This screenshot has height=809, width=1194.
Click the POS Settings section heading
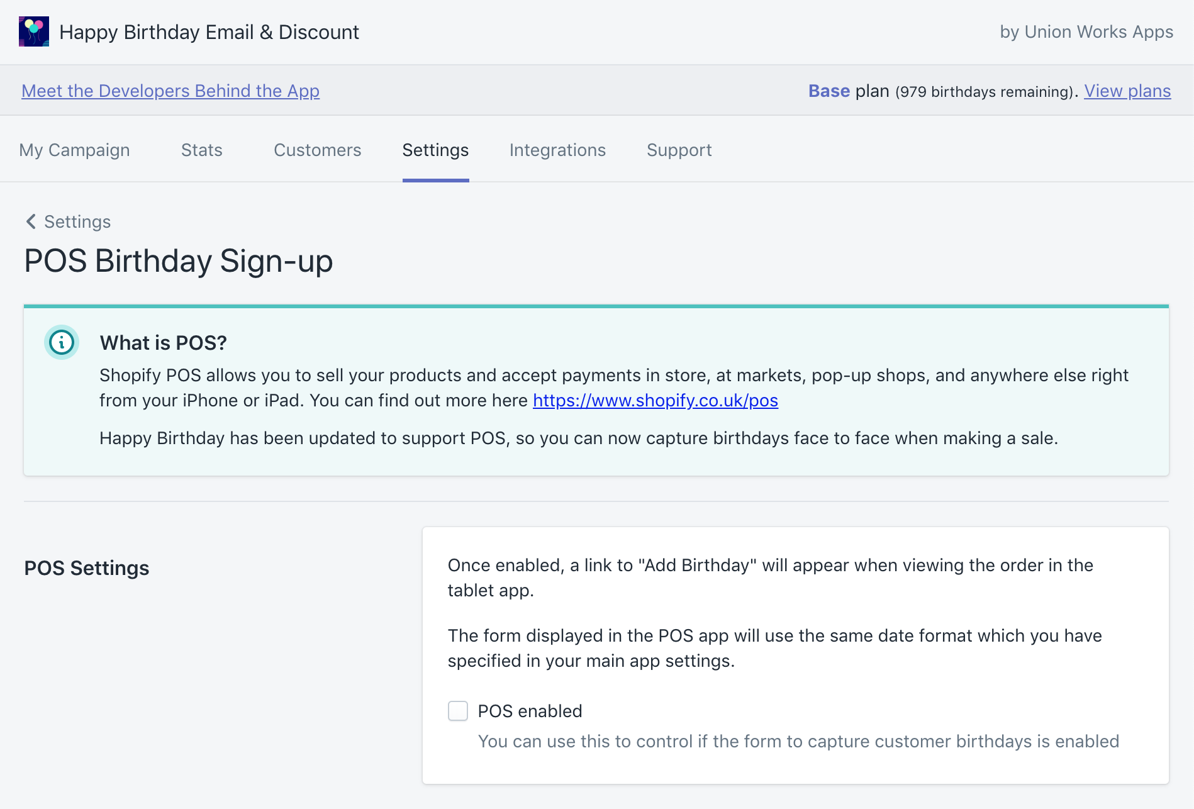click(87, 568)
